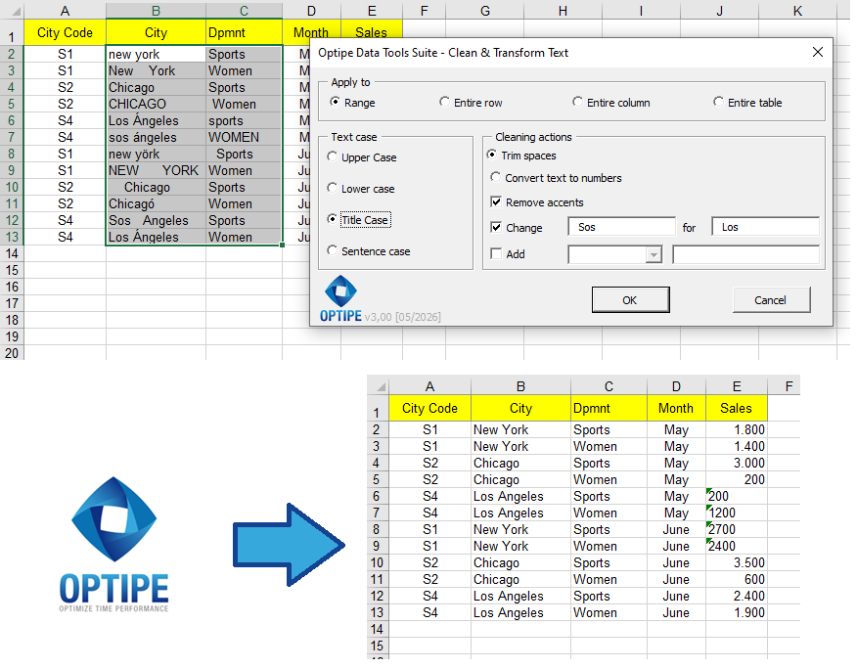The width and height of the screenshot is (857, 669).
Task: Click the 'WOMEN' cell in the Dpmnt column
Action: pyautogui.click(x=244, y=137)
